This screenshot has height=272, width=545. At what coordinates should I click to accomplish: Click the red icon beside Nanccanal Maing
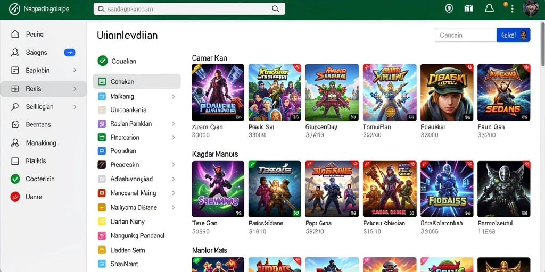point(102,193)
